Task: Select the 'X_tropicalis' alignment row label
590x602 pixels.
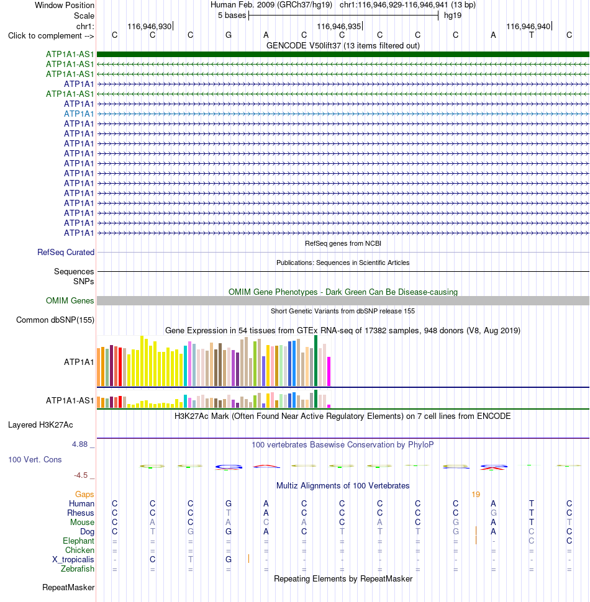Action: [73, 559]
